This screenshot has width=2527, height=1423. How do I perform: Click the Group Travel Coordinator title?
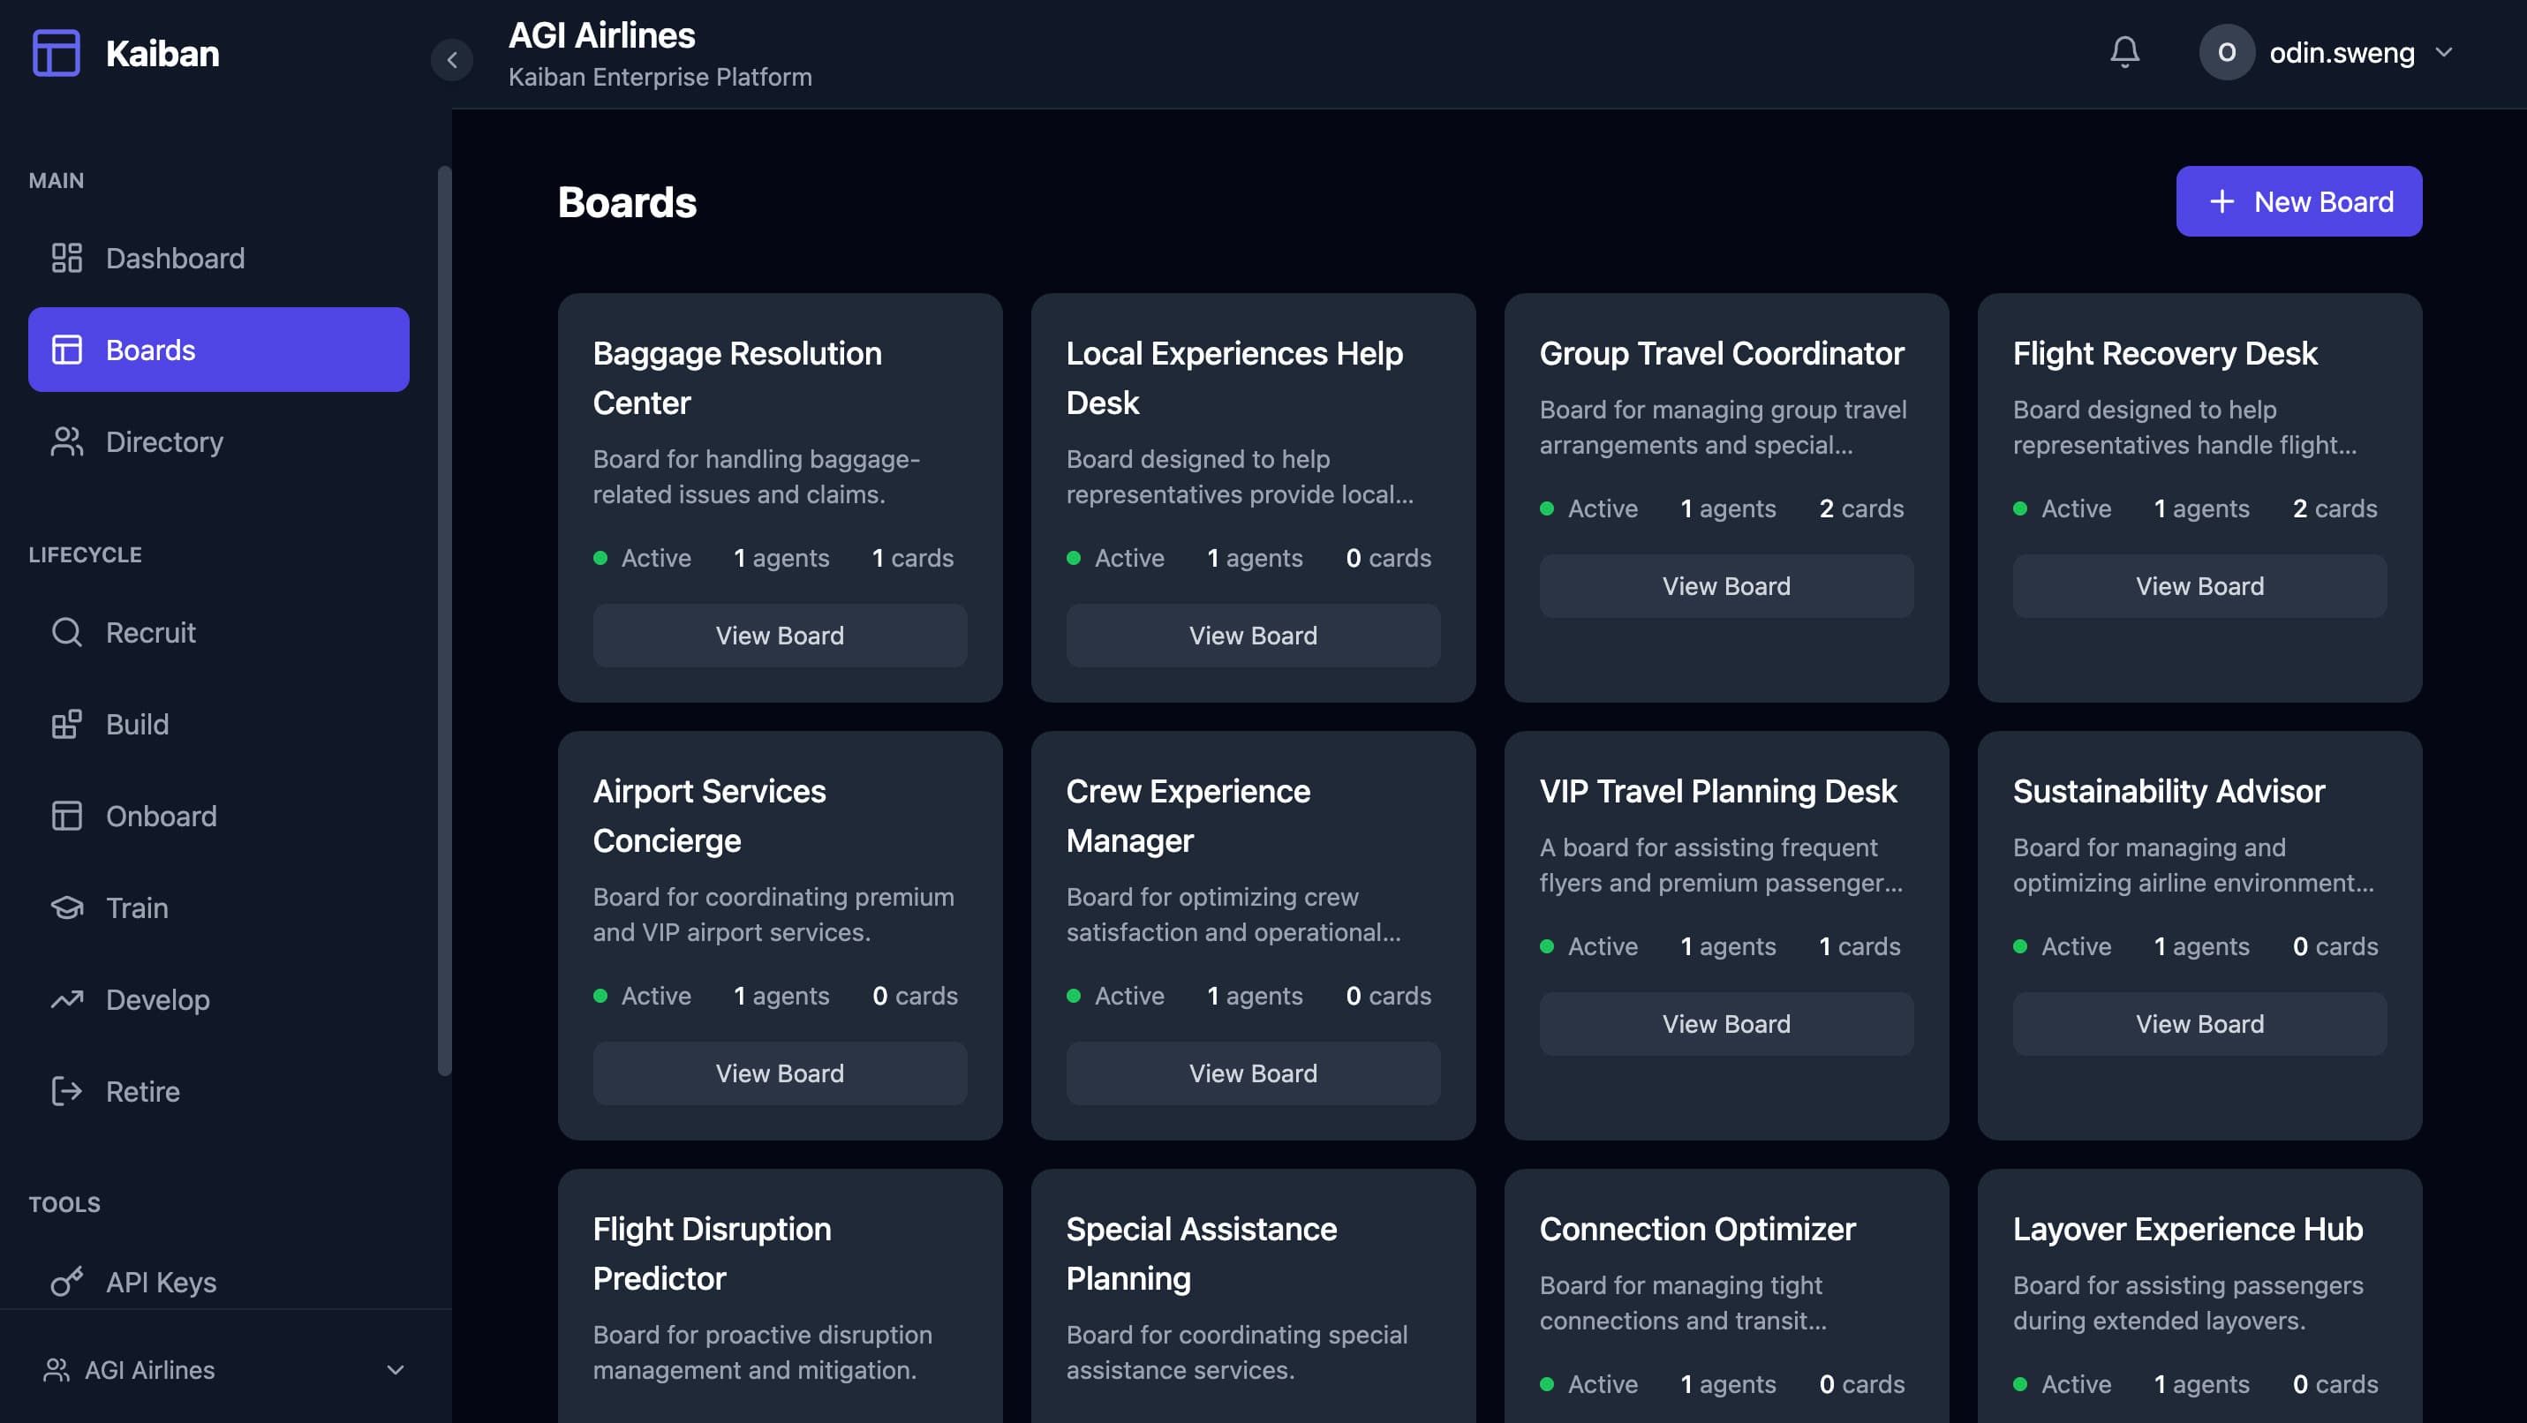point(1722,353)
